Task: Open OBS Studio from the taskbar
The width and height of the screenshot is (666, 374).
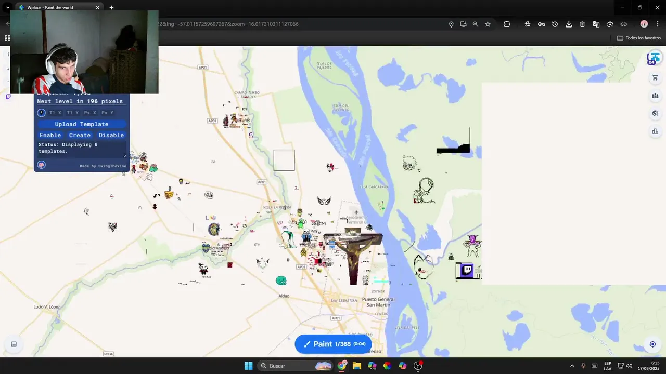Action: pyautogui.click(x=418, y=366)
